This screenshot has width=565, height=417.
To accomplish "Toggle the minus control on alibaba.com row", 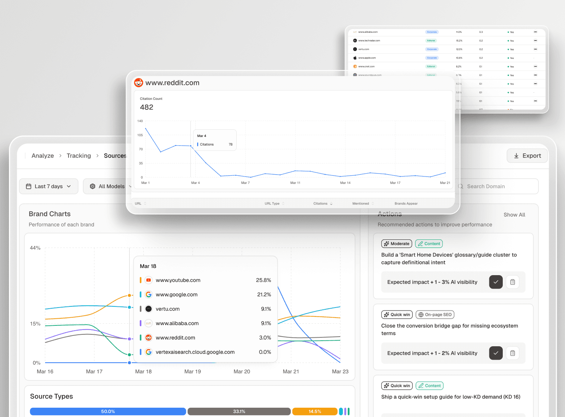I will pos(535,32).
